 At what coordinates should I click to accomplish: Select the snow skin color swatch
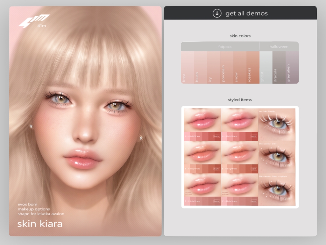pyautogui.click(x=239, y=68)
